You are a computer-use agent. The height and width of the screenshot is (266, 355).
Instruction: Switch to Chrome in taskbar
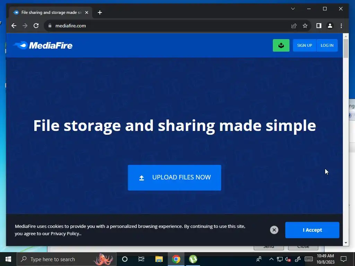pos(176,259)
